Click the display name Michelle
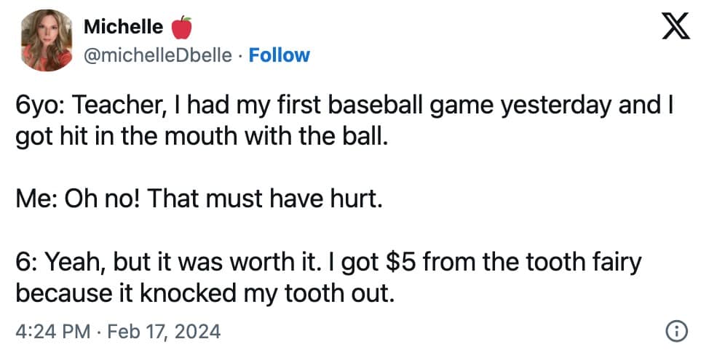This screenshot has height=355, width=709. click(x=124, y=28)
